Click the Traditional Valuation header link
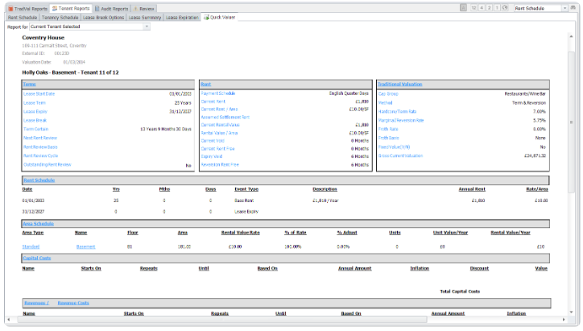Viewport: 583px width, 331px height. [400, 84]
